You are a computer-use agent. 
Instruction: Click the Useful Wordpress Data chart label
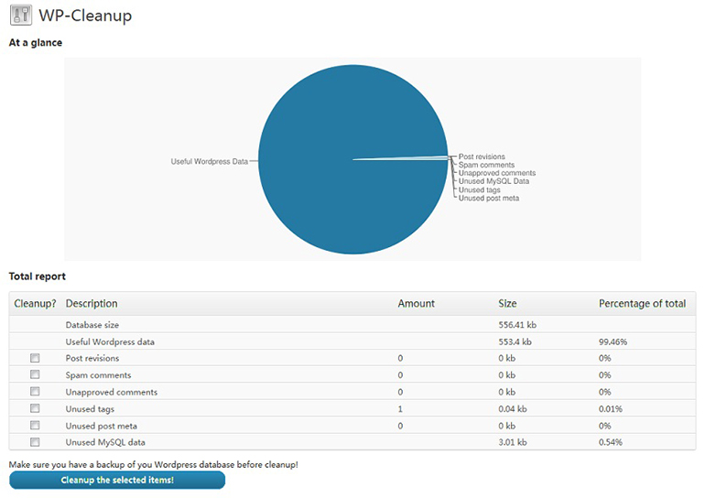tap(209, 161)
